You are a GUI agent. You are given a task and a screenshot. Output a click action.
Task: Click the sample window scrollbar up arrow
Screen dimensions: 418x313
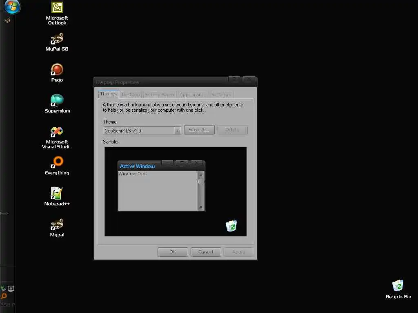click(x=201, y=174)
